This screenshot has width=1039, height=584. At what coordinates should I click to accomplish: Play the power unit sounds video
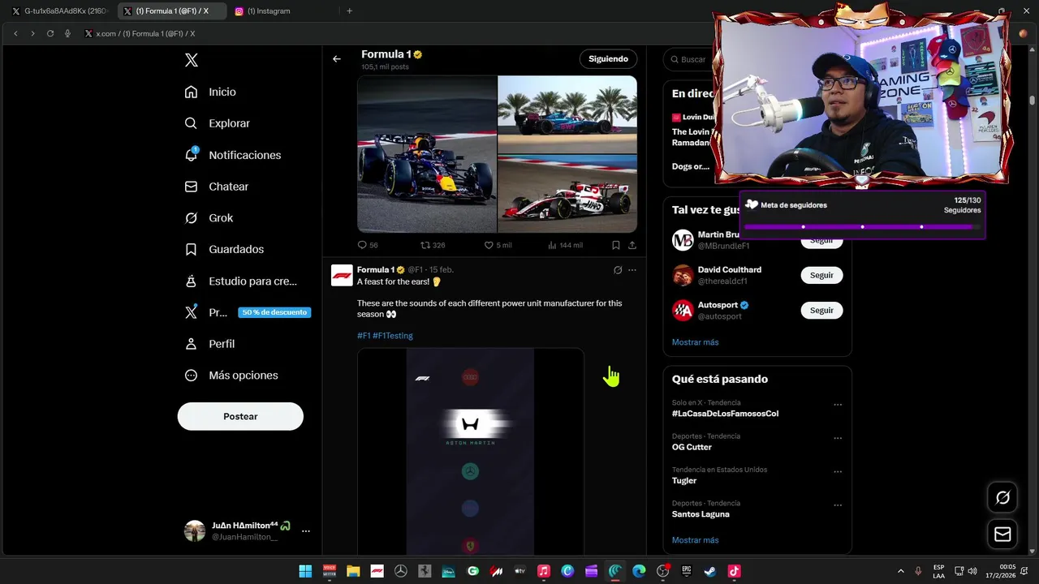(x=471, y=451)
